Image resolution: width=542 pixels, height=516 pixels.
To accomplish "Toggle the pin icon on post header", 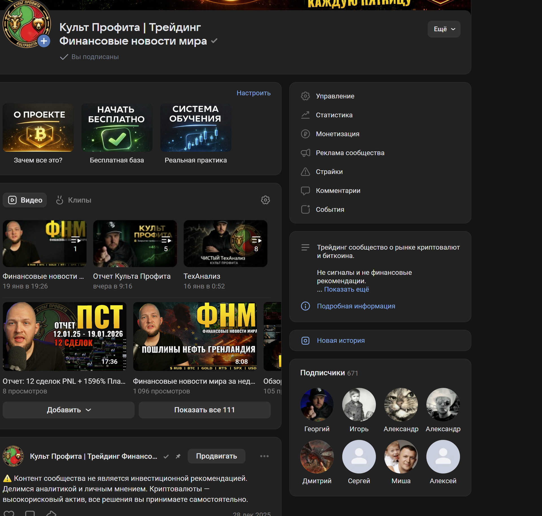I will (x=178, y=456).
